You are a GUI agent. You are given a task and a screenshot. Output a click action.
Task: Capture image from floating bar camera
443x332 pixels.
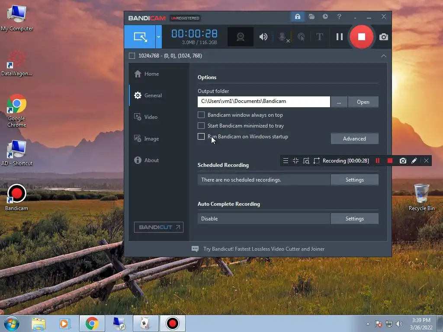tap(403, 161)
